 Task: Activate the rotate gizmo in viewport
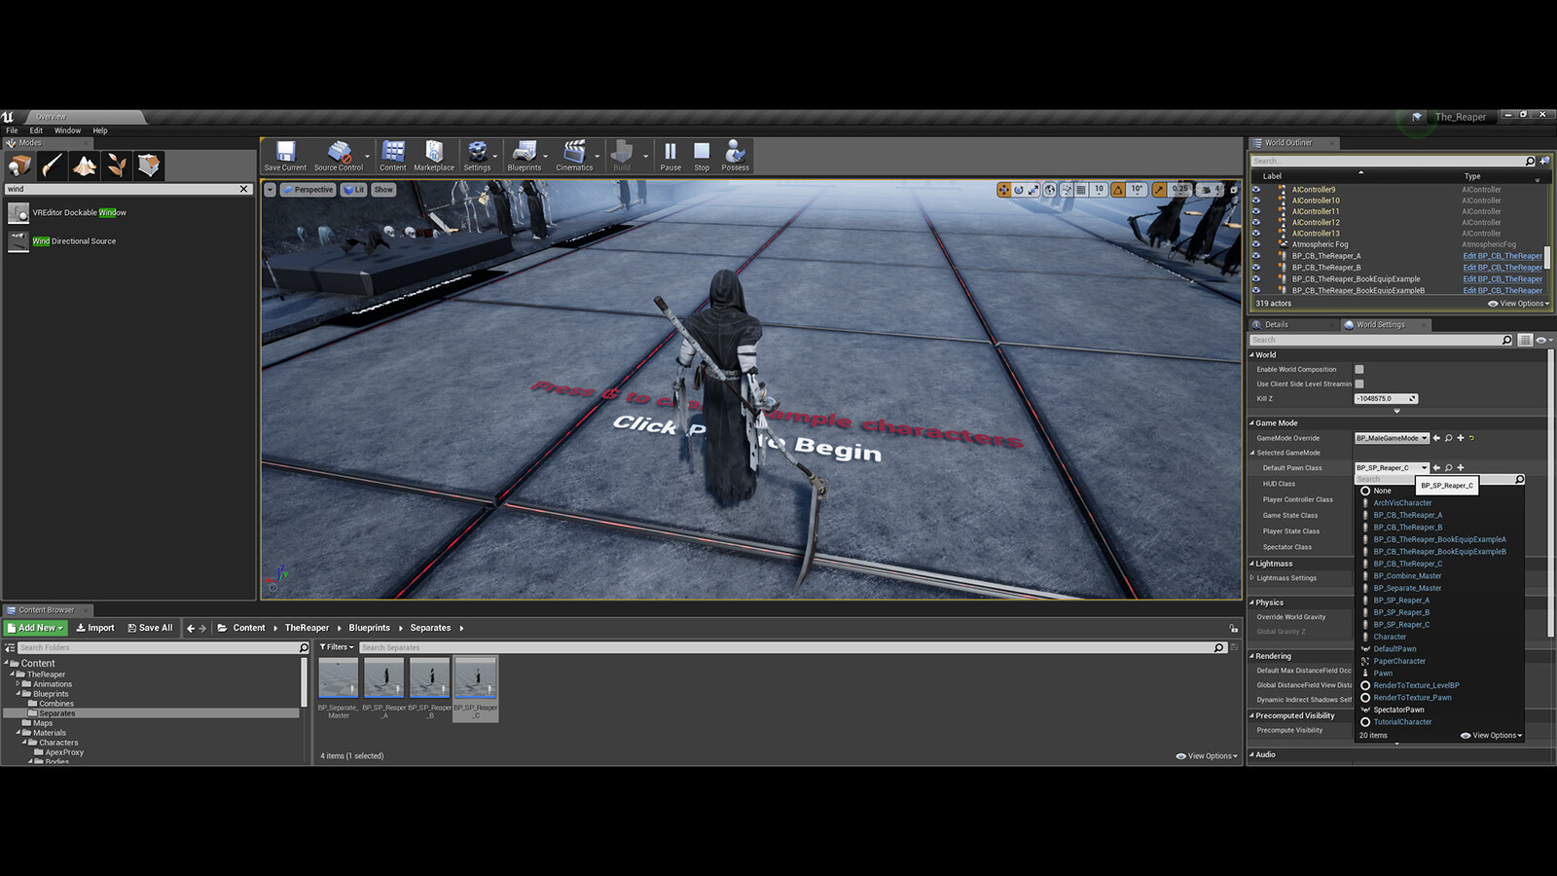1019,190
